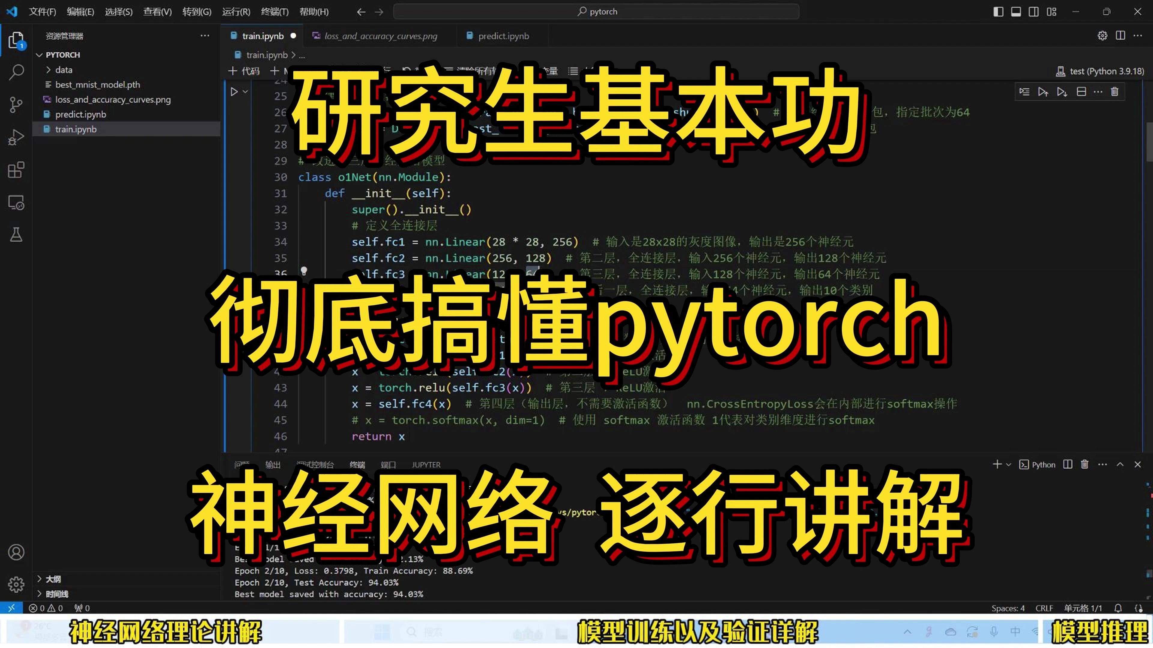Open Remote Explorer in activity bar

16,202
